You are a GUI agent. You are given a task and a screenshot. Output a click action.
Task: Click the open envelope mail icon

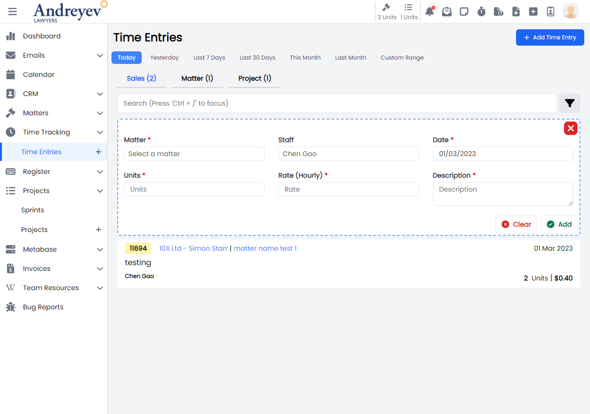point(447,12)
